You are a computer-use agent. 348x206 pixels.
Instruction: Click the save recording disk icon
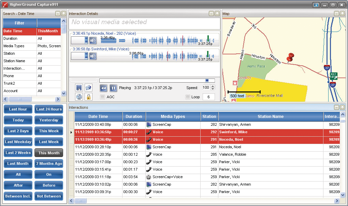point(79,88)
